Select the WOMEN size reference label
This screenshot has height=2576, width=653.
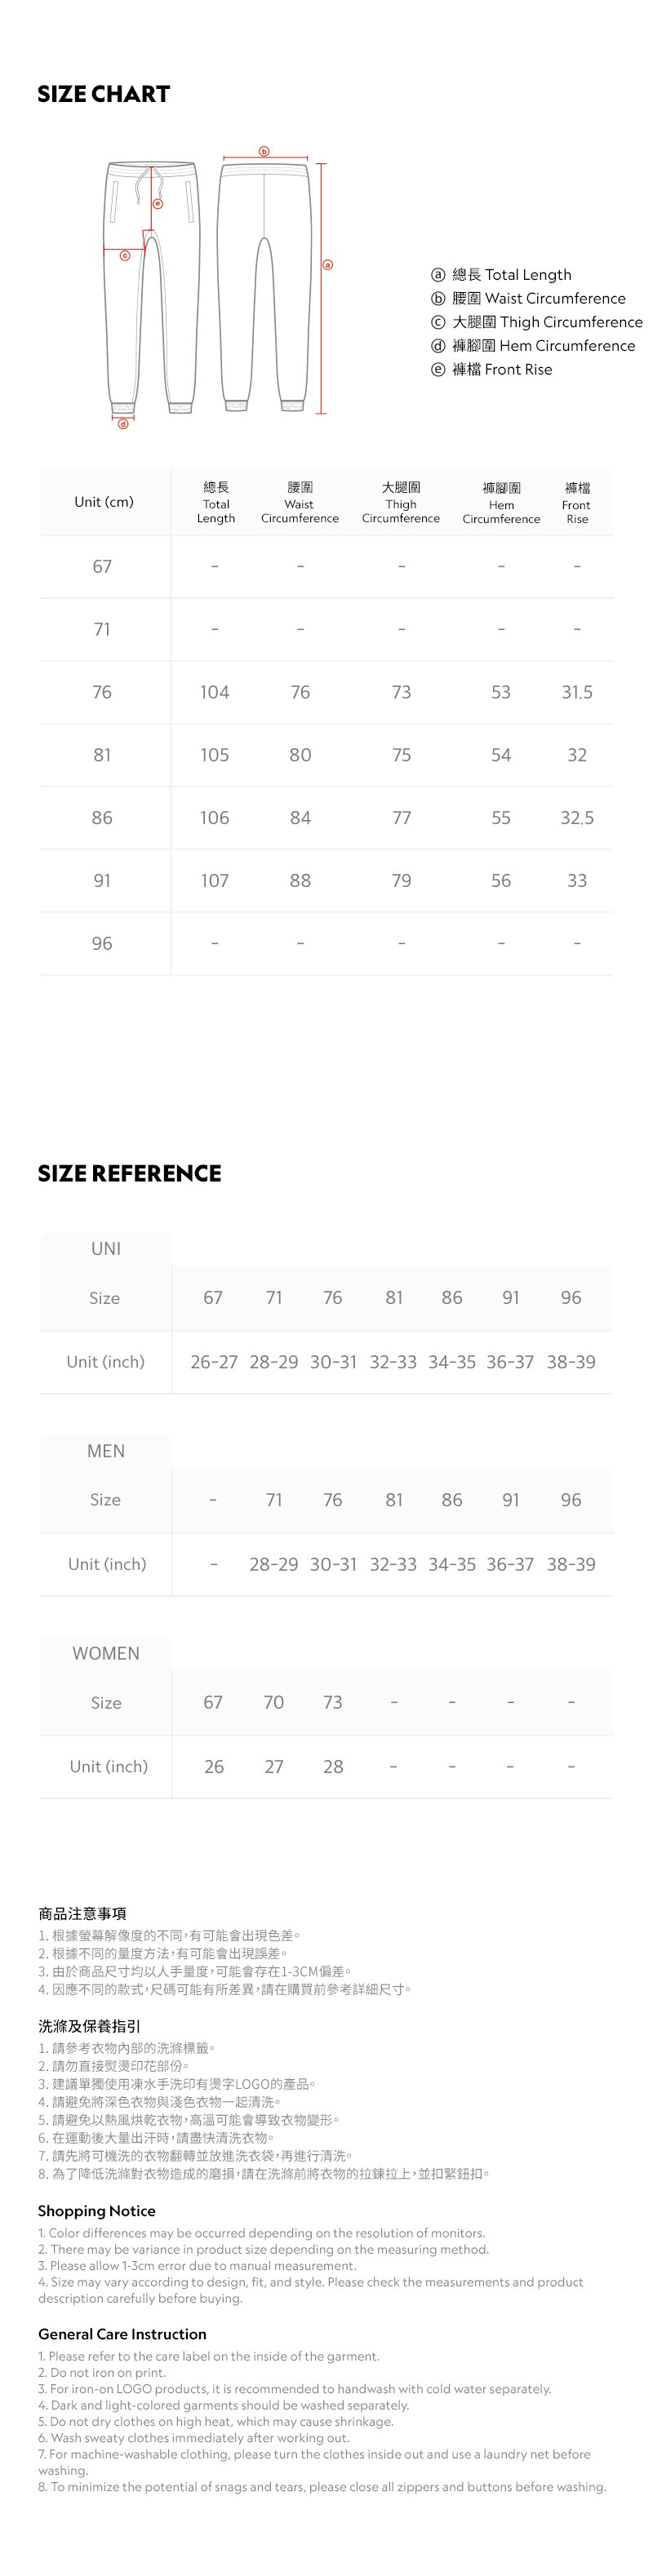tap(106, 1653)
